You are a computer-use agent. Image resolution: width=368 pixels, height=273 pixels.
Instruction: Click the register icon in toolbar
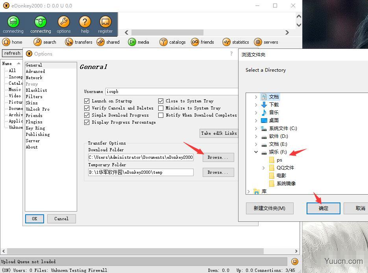[105, 22]
